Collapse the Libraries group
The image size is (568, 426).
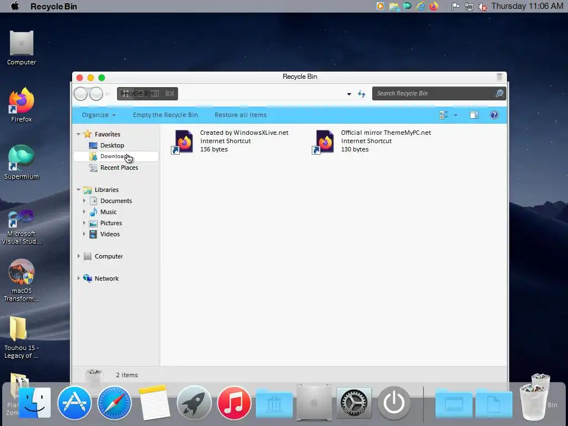point(78,190)
